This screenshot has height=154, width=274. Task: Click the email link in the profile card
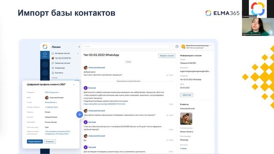coord(51,103)
